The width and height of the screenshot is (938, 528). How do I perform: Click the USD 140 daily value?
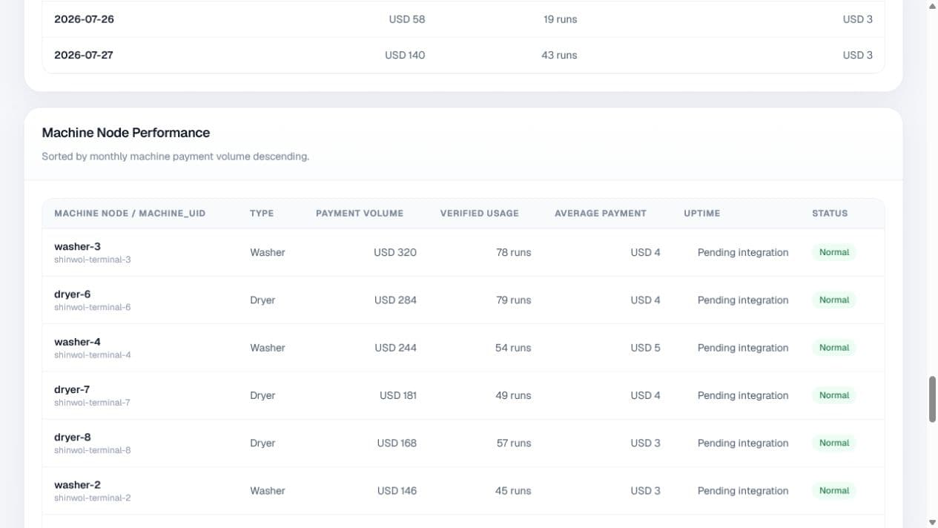[405, 55]
